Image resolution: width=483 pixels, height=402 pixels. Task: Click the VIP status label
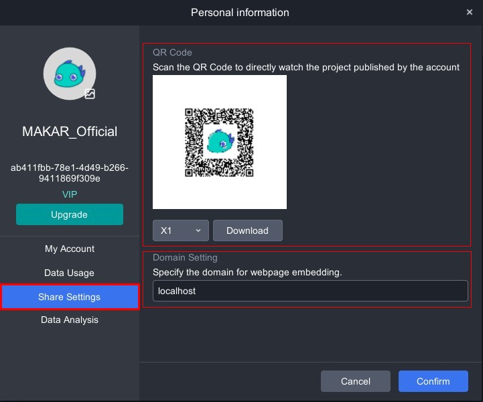pos(70,194)
